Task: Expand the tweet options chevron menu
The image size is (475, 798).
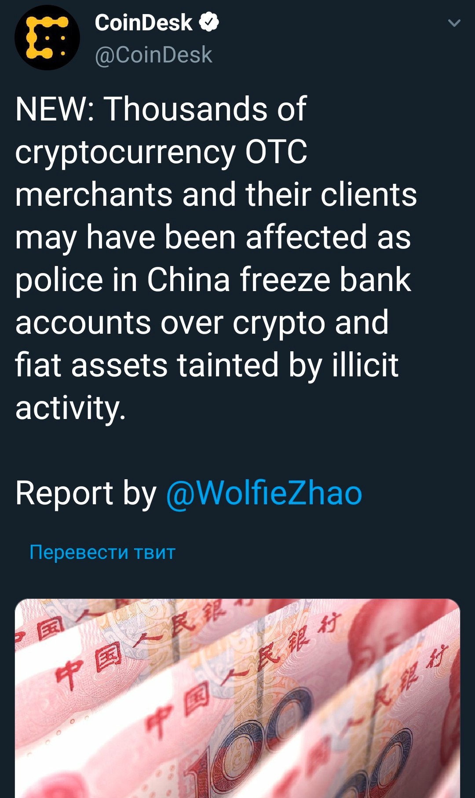Action: [454, 23]
